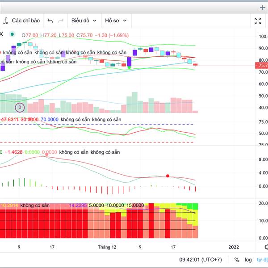The image size is (268, 268).
Task: Select the indicator level value 15.0000
Action: (x=135, y=205)
